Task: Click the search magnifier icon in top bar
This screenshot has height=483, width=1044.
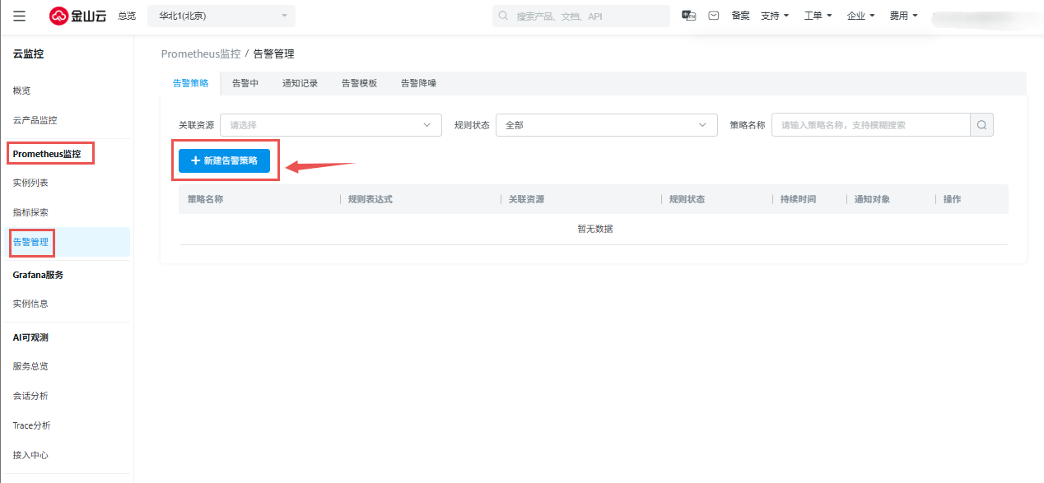Action: pos(503,16)
